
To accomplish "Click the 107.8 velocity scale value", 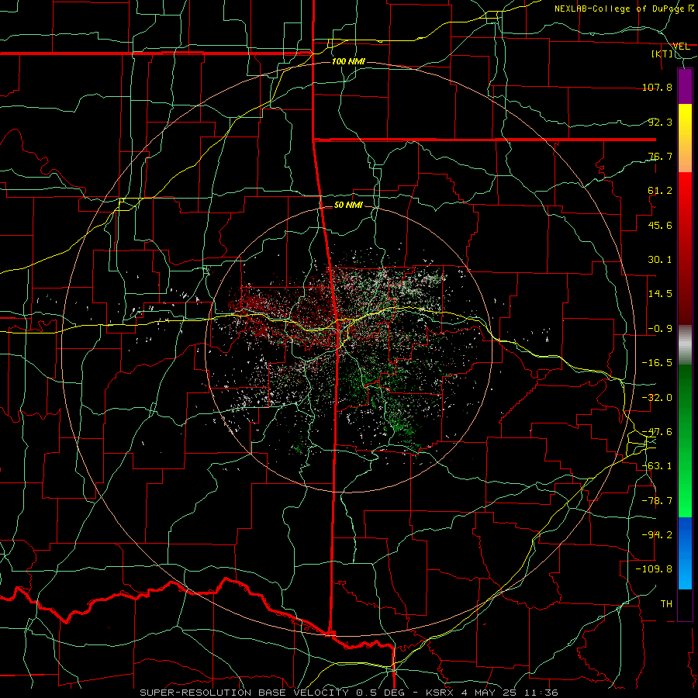I will pos(657,87).
